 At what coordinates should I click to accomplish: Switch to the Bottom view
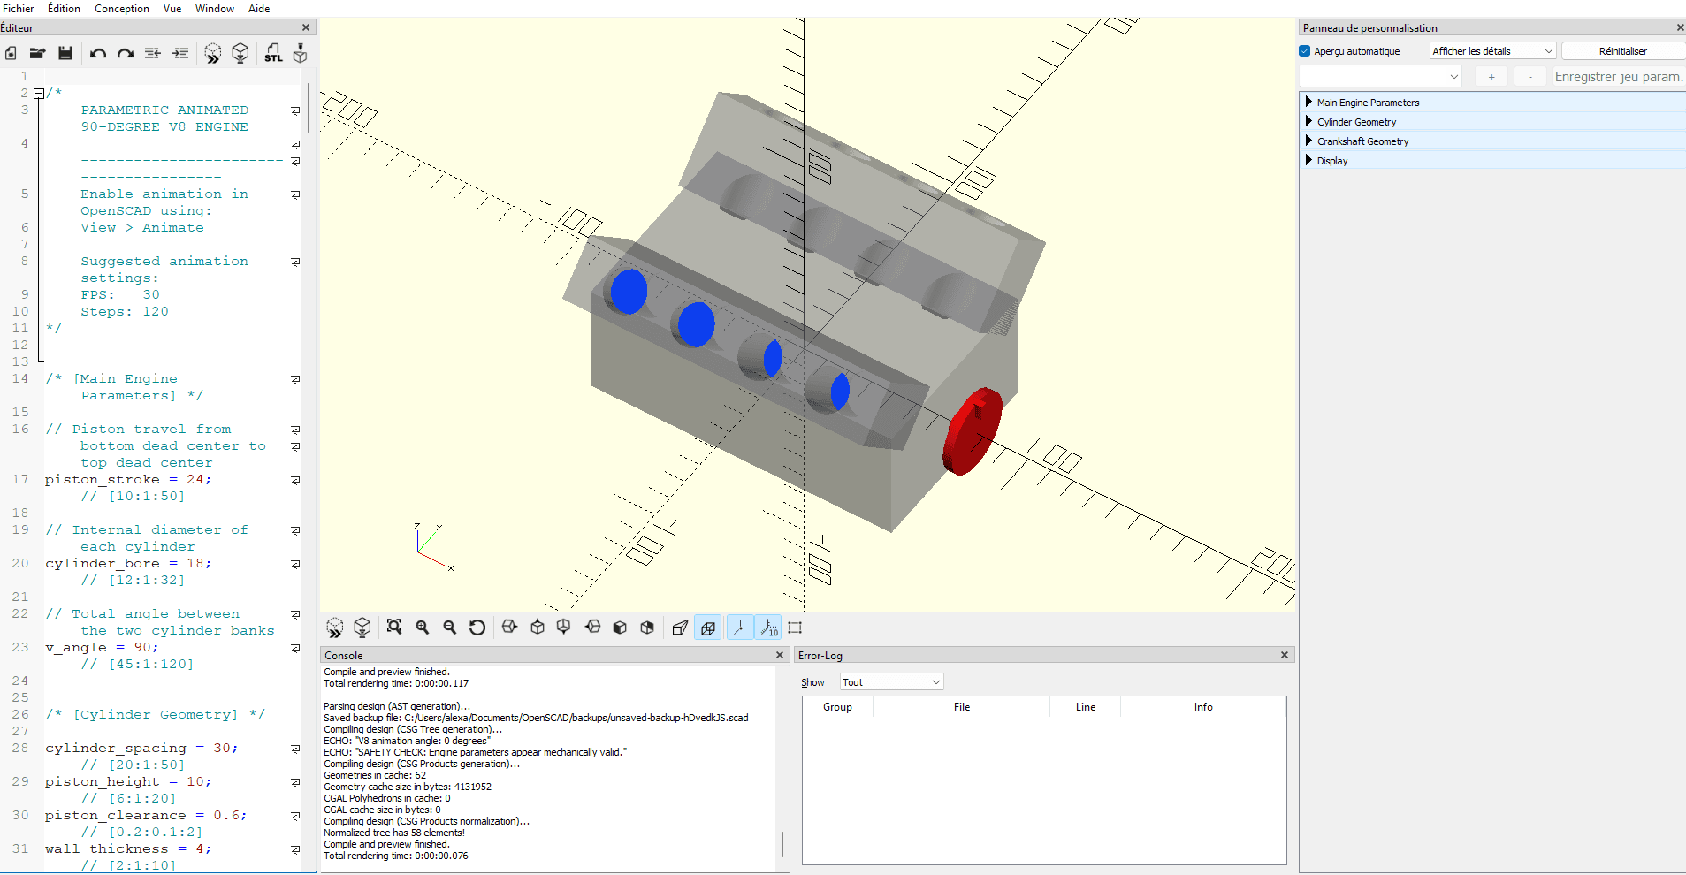coord(564,628)
